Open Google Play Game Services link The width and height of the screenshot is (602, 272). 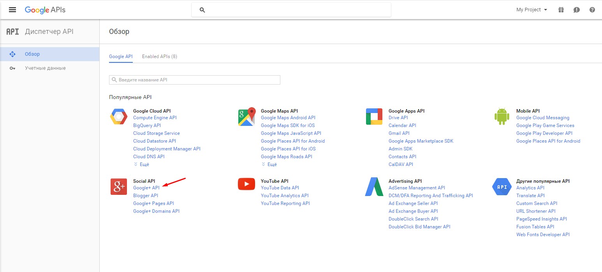tap(545, 125)
